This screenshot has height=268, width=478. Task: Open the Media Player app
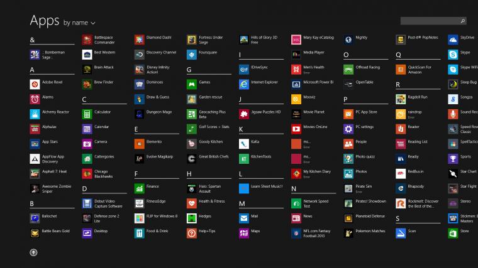pyautogui.click(x=296, y=55)
